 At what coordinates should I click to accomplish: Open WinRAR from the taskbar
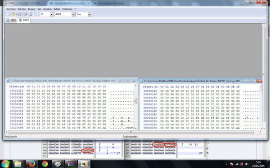(71, 164)
